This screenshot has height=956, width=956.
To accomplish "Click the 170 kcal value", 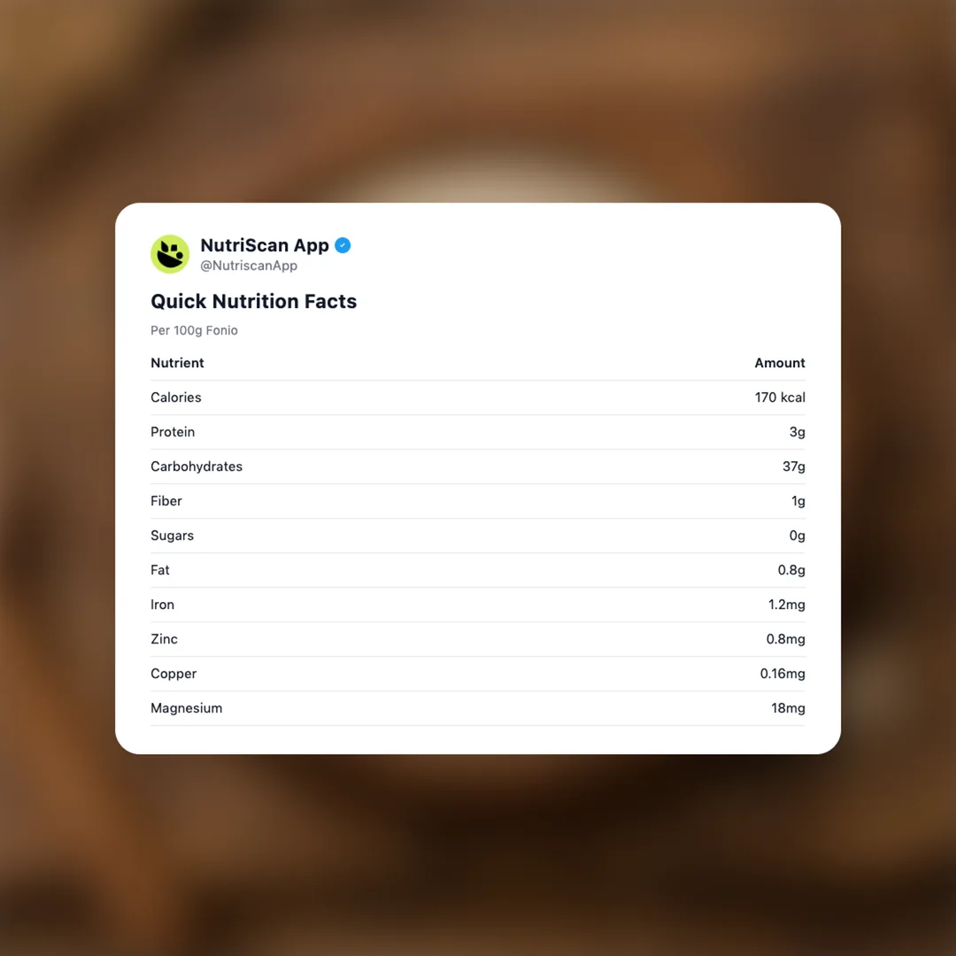I will (x=779, y=397).
